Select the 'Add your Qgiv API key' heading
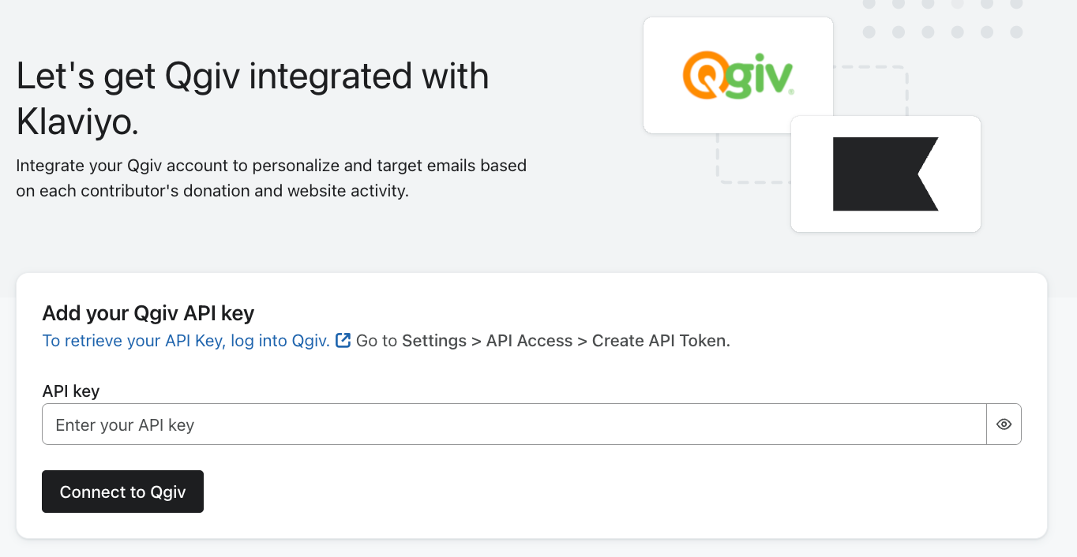The height and width of the screenshot is (557, 1077). pos(148,313)
